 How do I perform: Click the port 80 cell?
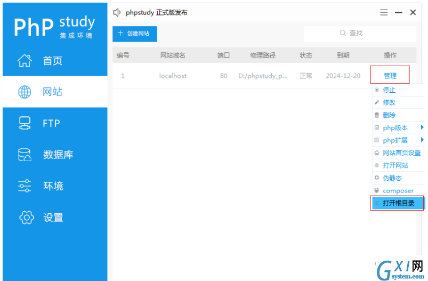pyautogui.click(x=223, y=76)
